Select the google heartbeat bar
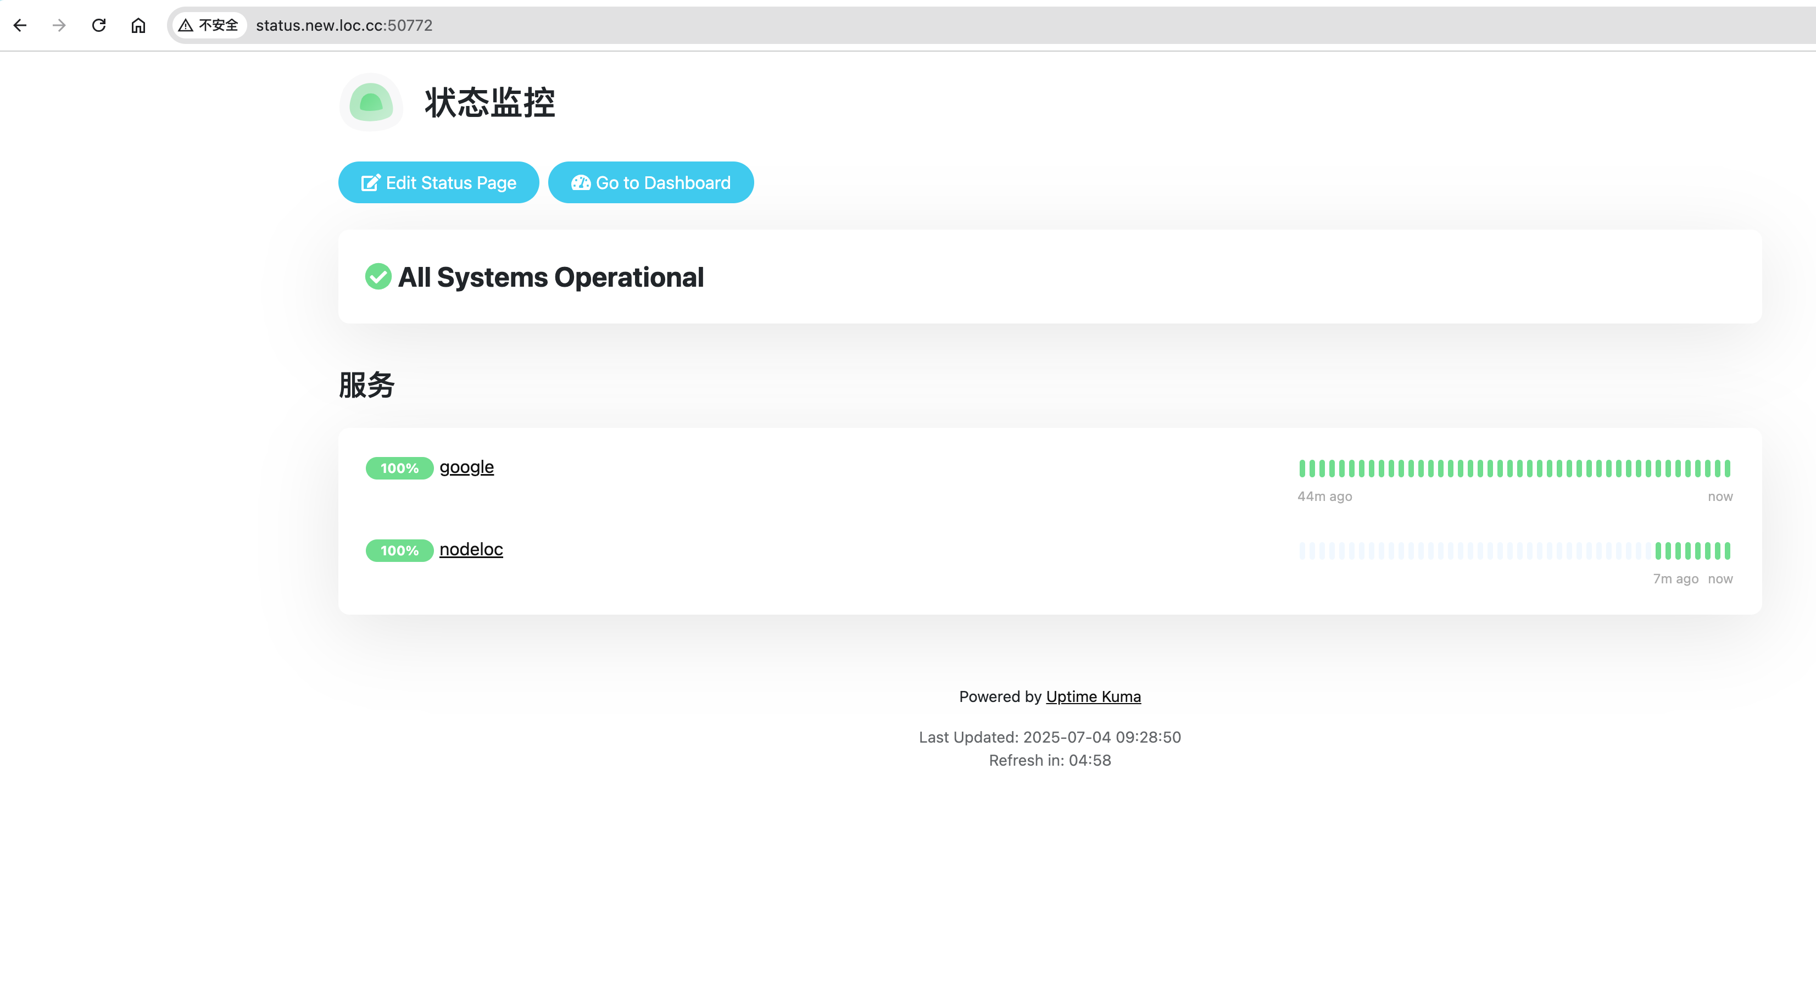 [x=1515, y=468]
